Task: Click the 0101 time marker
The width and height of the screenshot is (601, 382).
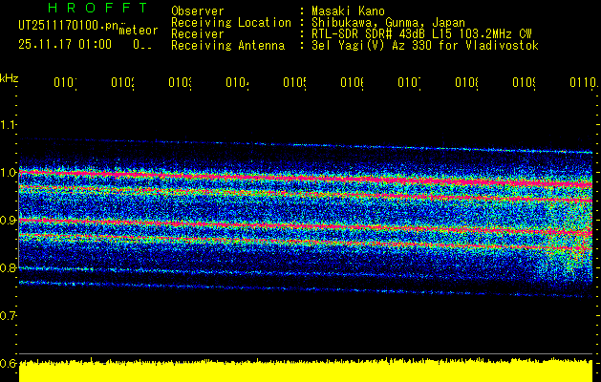Action: point(65,83)
